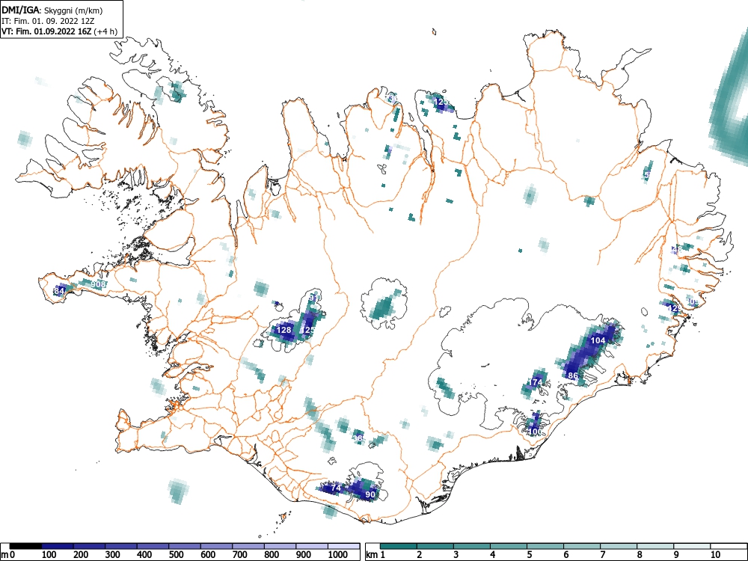Click the lavender swatch starting at 700
Screen dimensions: 748x561
point(248,546)
